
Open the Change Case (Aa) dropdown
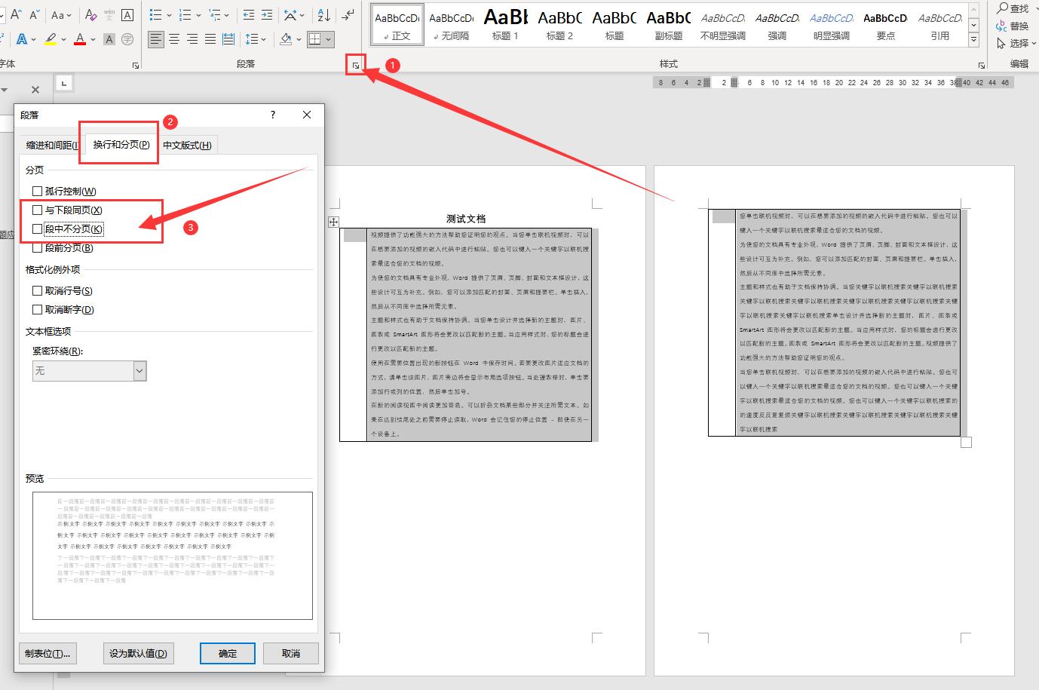tap(61, 15)
